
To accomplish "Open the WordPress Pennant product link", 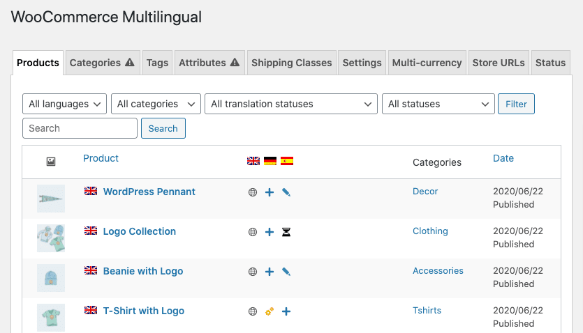I will click(x=149, y=192).
